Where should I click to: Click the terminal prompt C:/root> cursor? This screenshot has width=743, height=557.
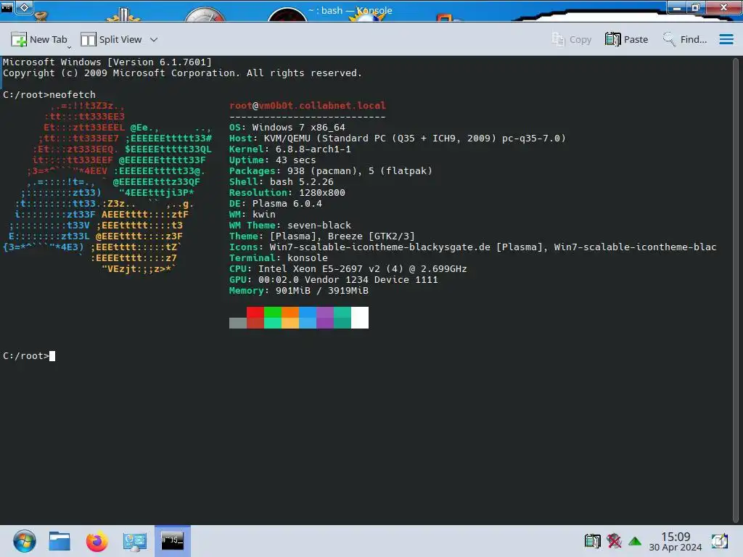pos(52,355)
